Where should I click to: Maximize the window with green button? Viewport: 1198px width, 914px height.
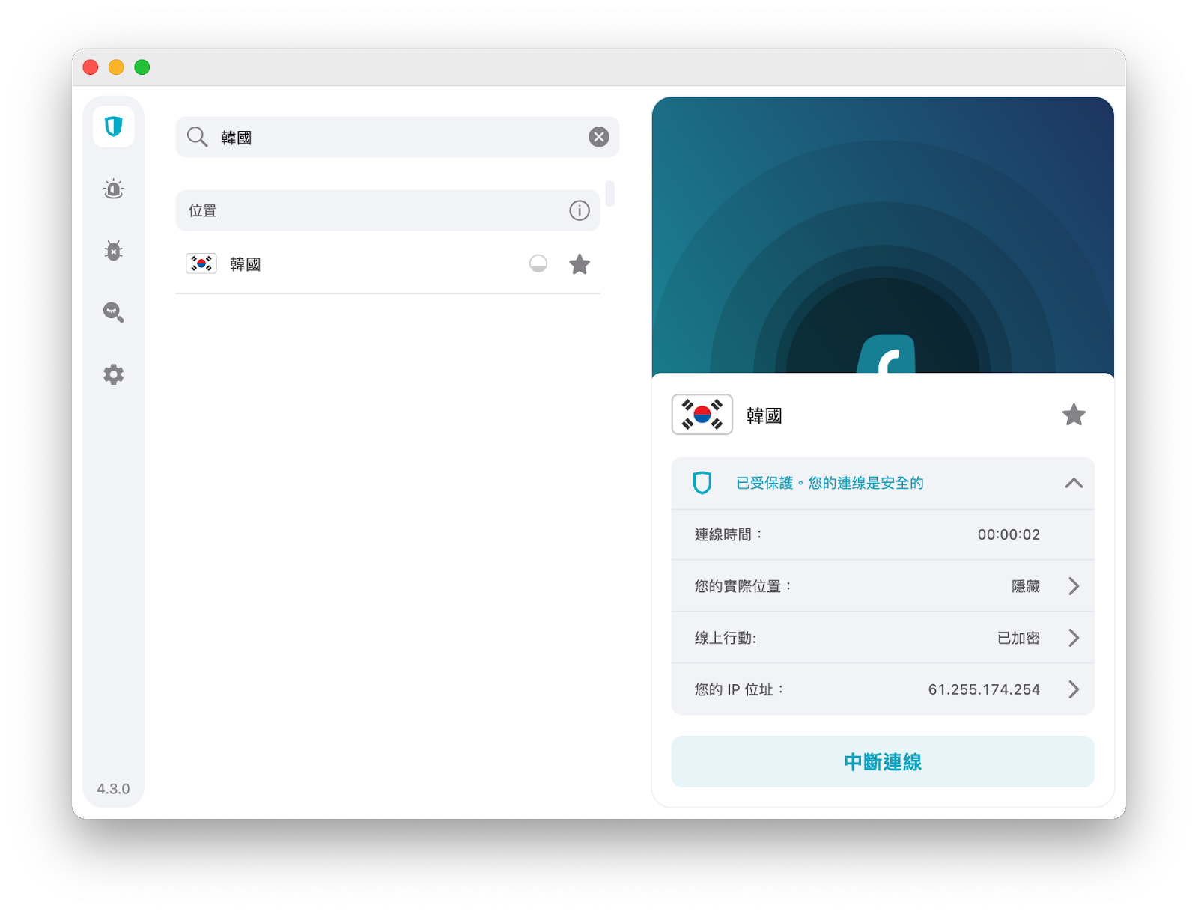[142, 67]
